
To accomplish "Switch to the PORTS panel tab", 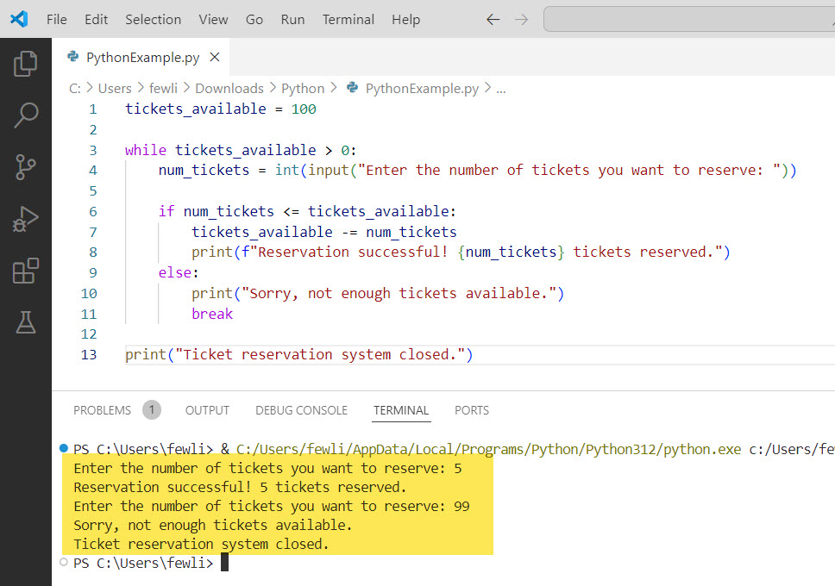I will coord(472,410).
